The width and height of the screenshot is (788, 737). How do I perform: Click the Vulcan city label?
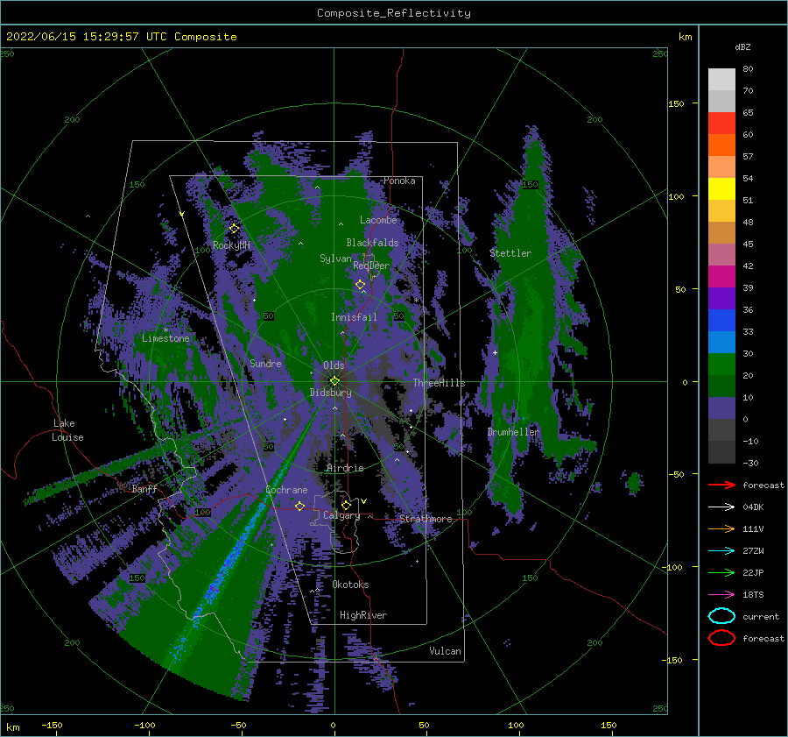[446, 651]
